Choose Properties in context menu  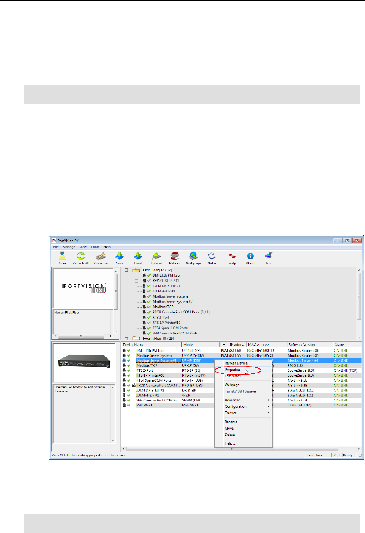[243, 370]
